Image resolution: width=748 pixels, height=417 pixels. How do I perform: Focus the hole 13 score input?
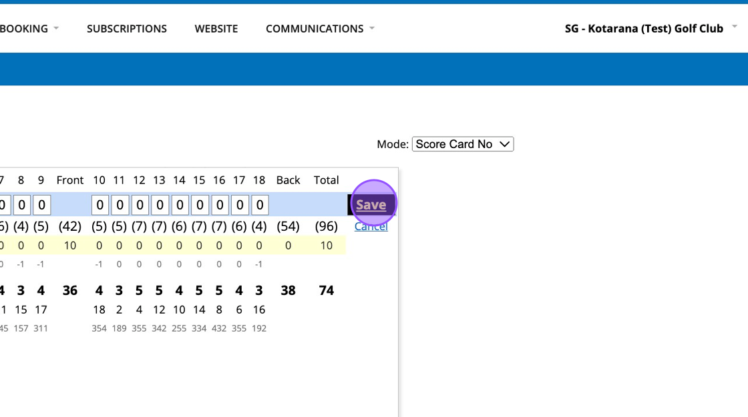160,205
